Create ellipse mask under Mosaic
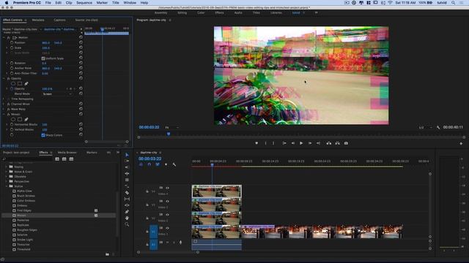 coord(13,119)
